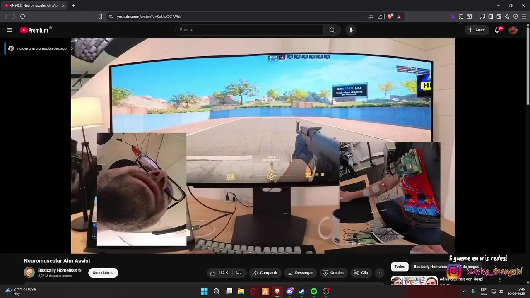Bookmark this page icon
This screenshot has width=530, height=298.
[100, 17]
